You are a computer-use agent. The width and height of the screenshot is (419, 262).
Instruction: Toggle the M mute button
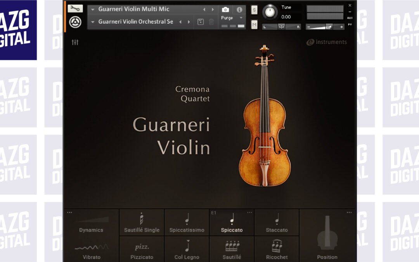coord(254,24)
